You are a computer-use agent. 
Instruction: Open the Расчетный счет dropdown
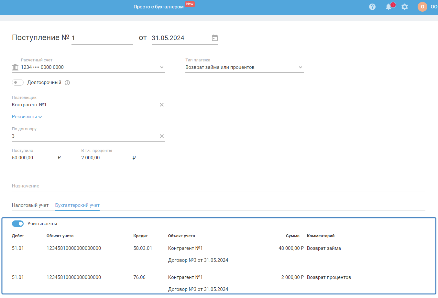tap(161, 67)
